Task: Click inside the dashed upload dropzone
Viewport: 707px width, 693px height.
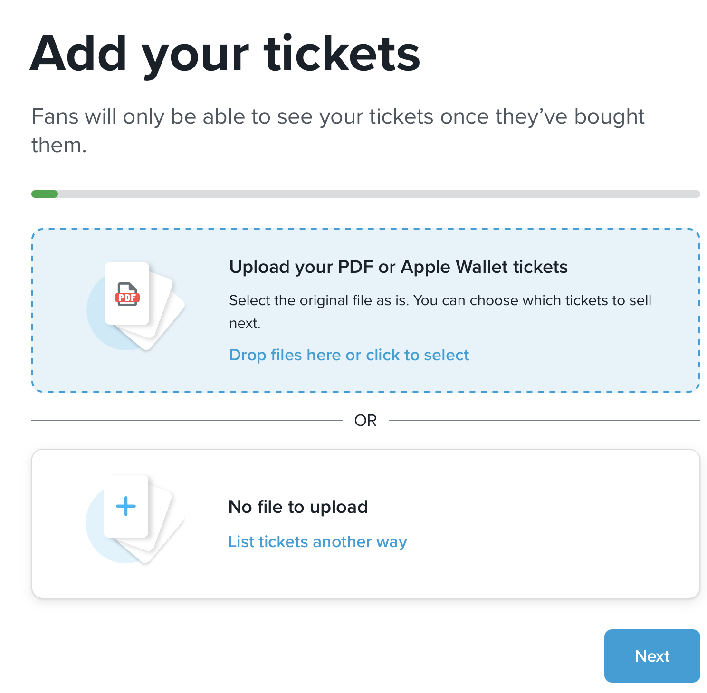Action: click(366, 309)
